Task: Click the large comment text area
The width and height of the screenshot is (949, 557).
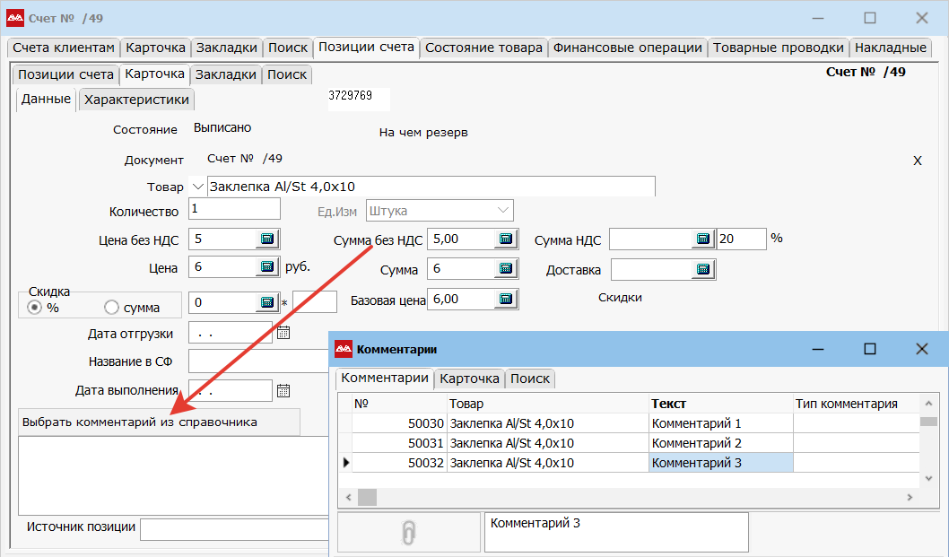Action: [174, 476]
